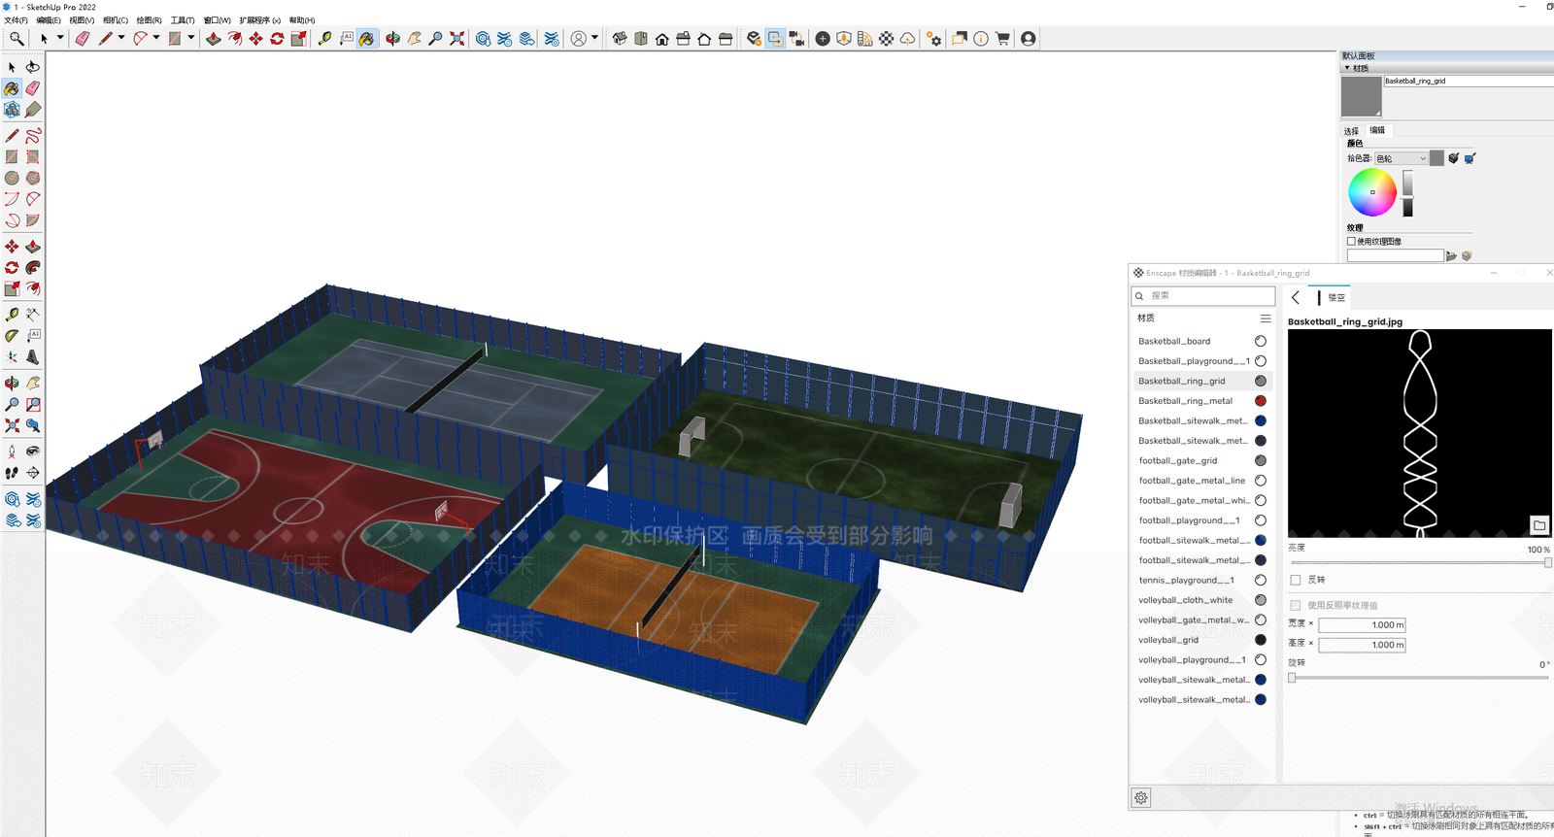The height and width of the screenshot is (837, 1554).
Task: Switch to the 选择 tab in materials tray
Action: click(1351, 130)
